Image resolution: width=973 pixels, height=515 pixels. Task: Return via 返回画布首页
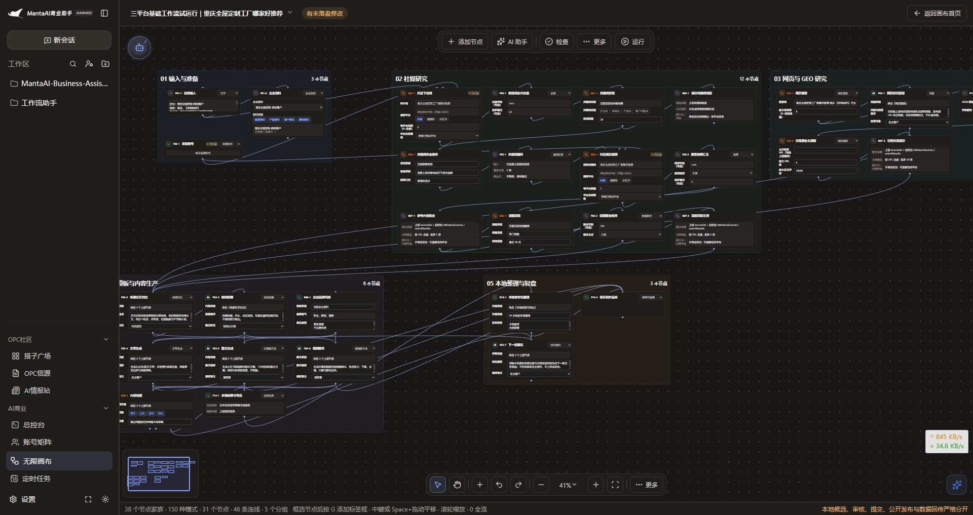[937, 13]
